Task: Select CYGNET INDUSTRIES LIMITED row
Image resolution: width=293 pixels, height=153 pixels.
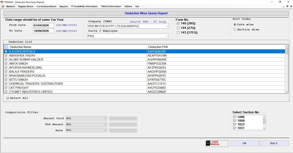Action: (144, 92)
